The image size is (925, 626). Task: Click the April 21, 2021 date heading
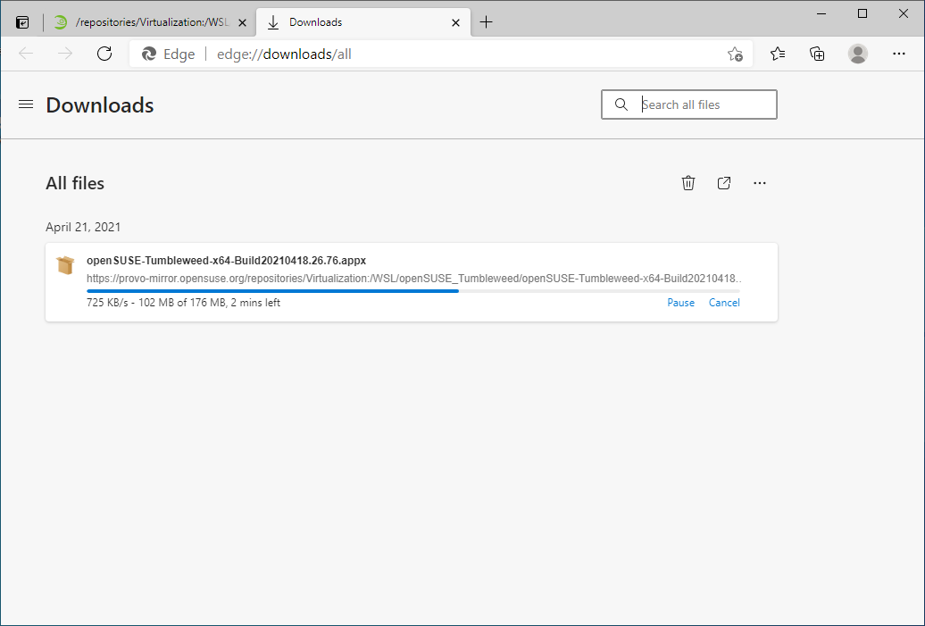click(83, 227)
